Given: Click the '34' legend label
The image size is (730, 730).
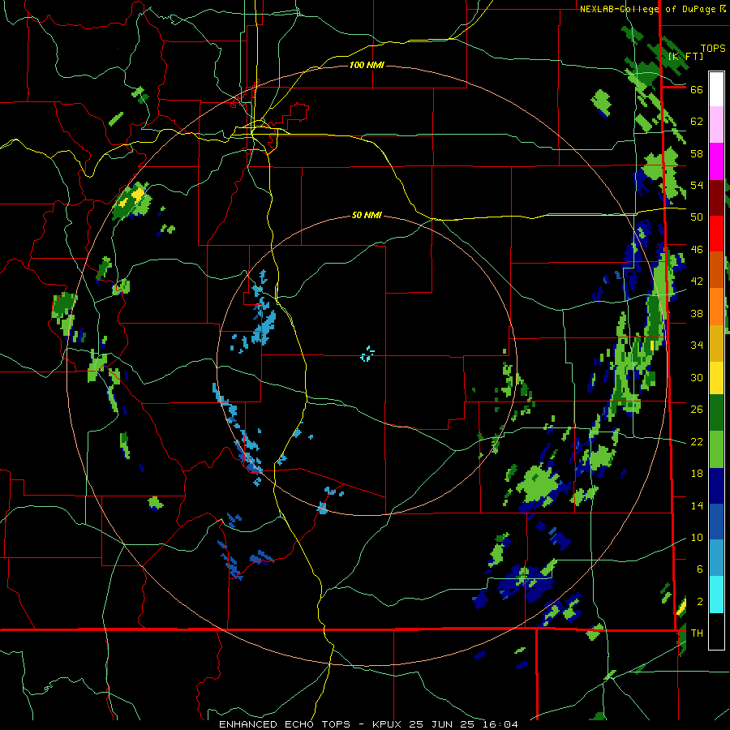Looking at the screenshot, I should [697, 345].
